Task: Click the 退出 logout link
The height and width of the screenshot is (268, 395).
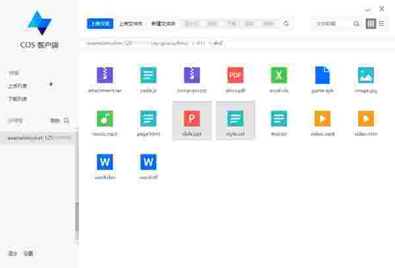Action: click(12, 253)
